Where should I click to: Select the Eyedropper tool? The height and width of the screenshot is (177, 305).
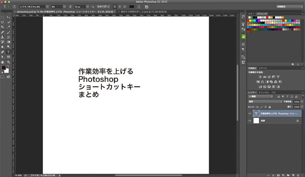pos(8,27)
